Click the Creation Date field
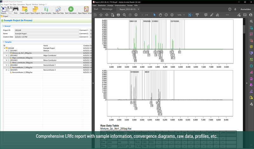Viewport: 254px width, 149px height. coord(47,37)
